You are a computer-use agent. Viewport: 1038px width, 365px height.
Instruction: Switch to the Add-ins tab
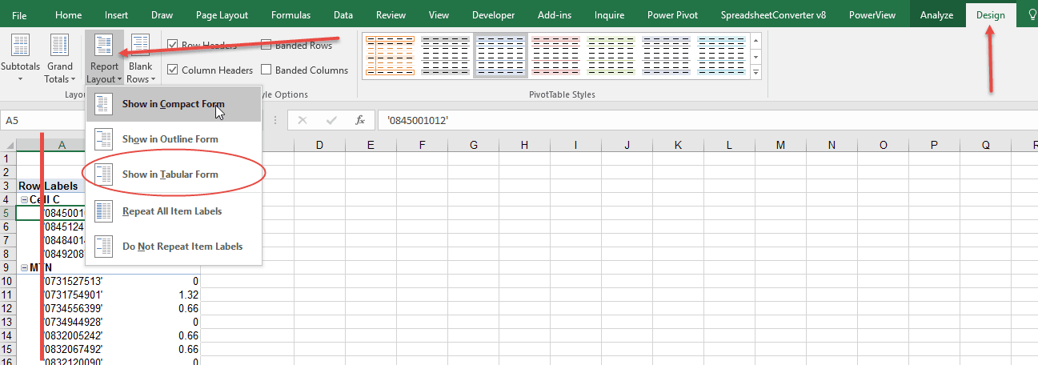[x=554, y=14]
